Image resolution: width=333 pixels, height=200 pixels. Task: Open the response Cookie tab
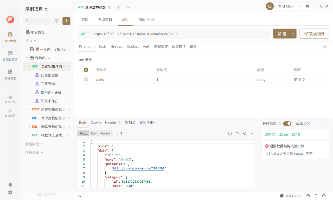pyautogui.click(x=96, y=122)
